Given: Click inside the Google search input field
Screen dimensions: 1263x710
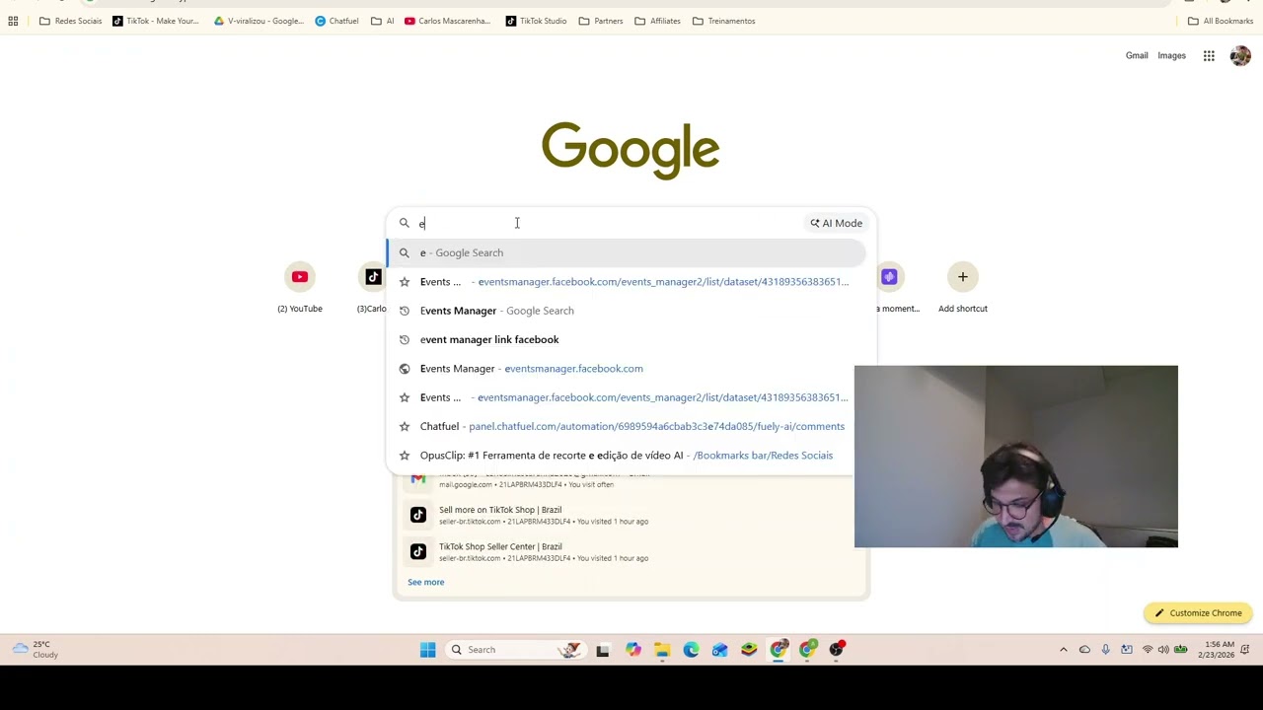Looking at the screenshot, I should tap(609, 223).
